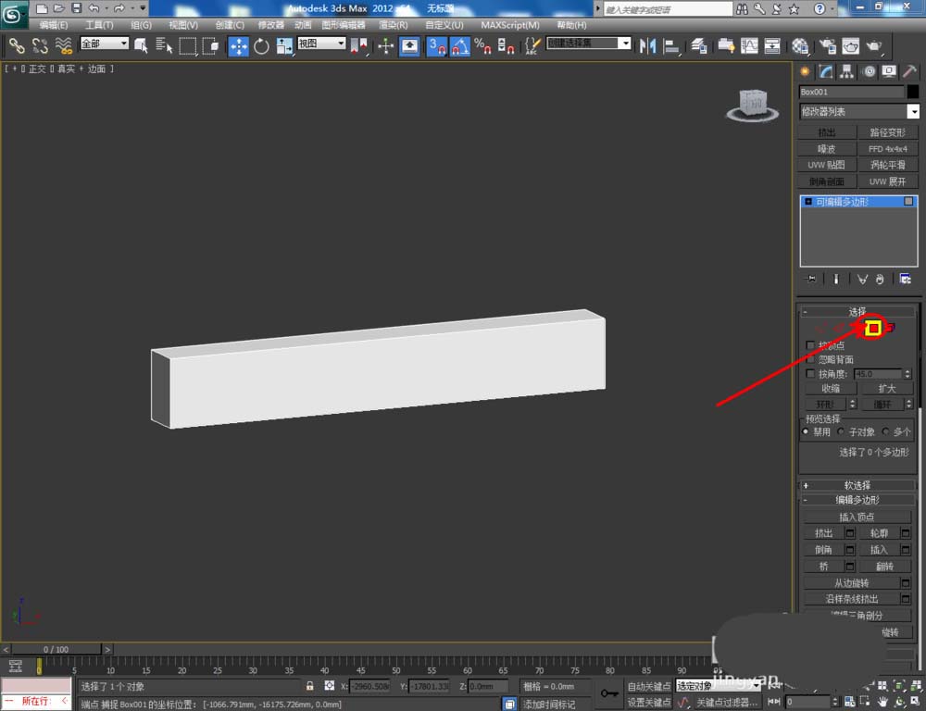Open the Material Editor icon

[800, 45]
